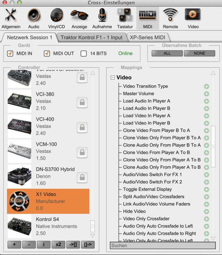222x255 pixels.
Task: Click the Suchen search field
Action: [x=162, y=245]
